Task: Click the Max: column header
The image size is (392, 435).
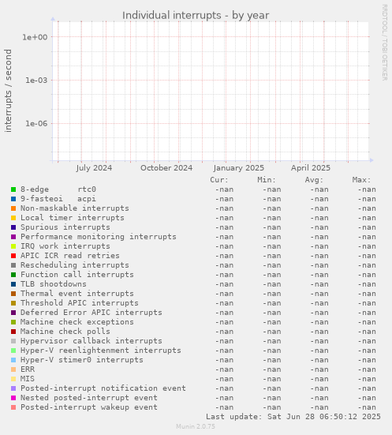Action: (361, 180)
